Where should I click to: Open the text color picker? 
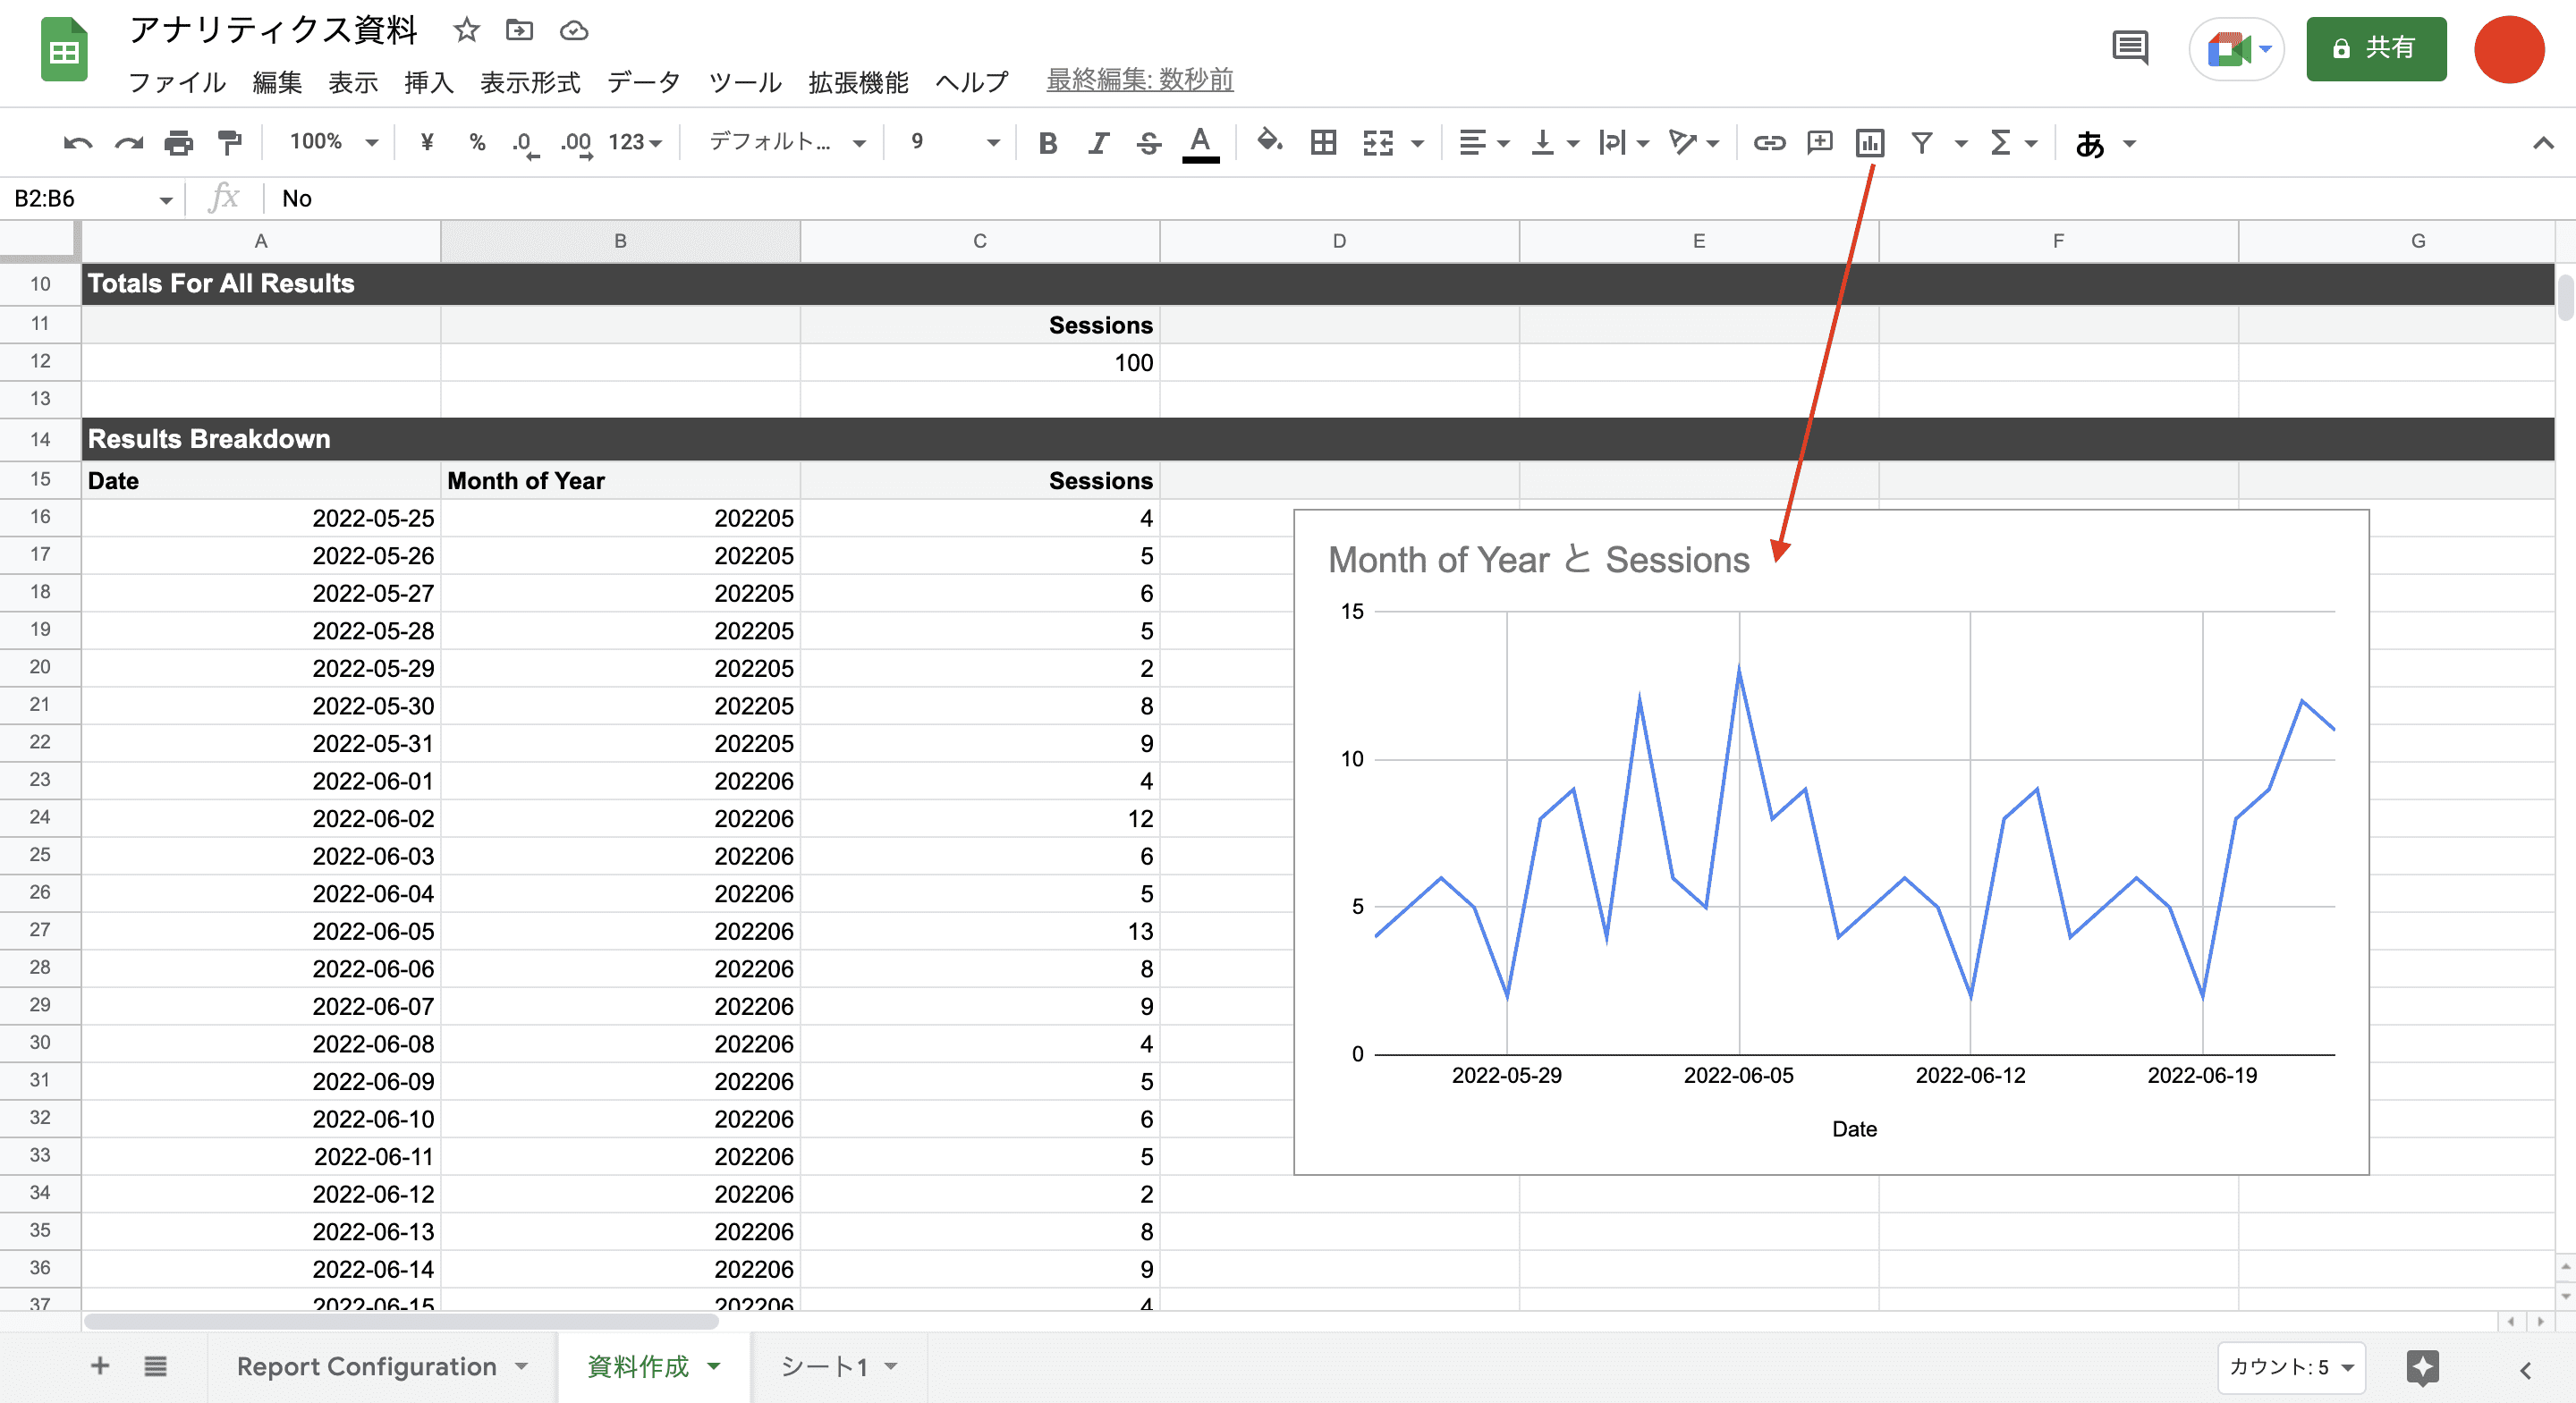tap(1199, 143)
